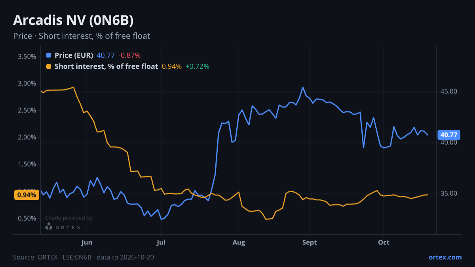Click the Oct label on the x-axis
475x267 pixels.
pyautogui.click(x=384, y=242)
